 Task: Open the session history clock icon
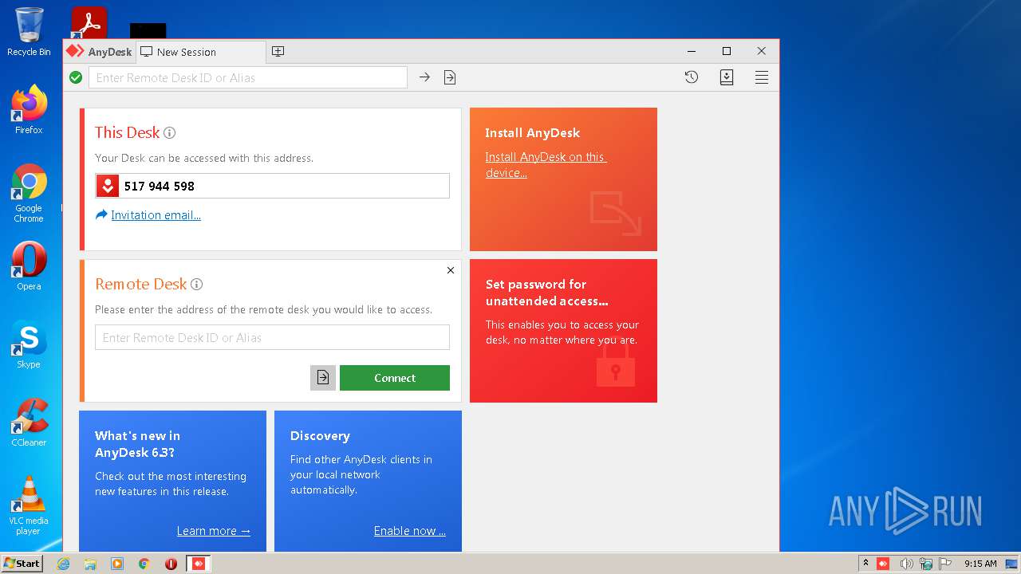point(692,77)
